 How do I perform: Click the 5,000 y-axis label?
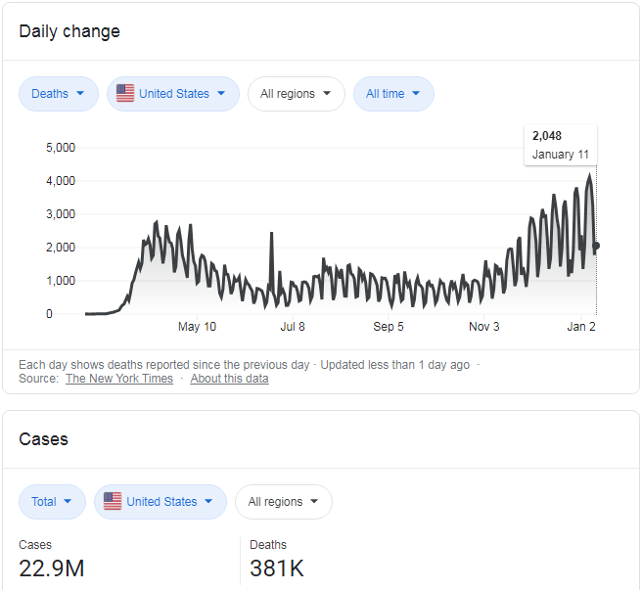click(x=61, y=148)
